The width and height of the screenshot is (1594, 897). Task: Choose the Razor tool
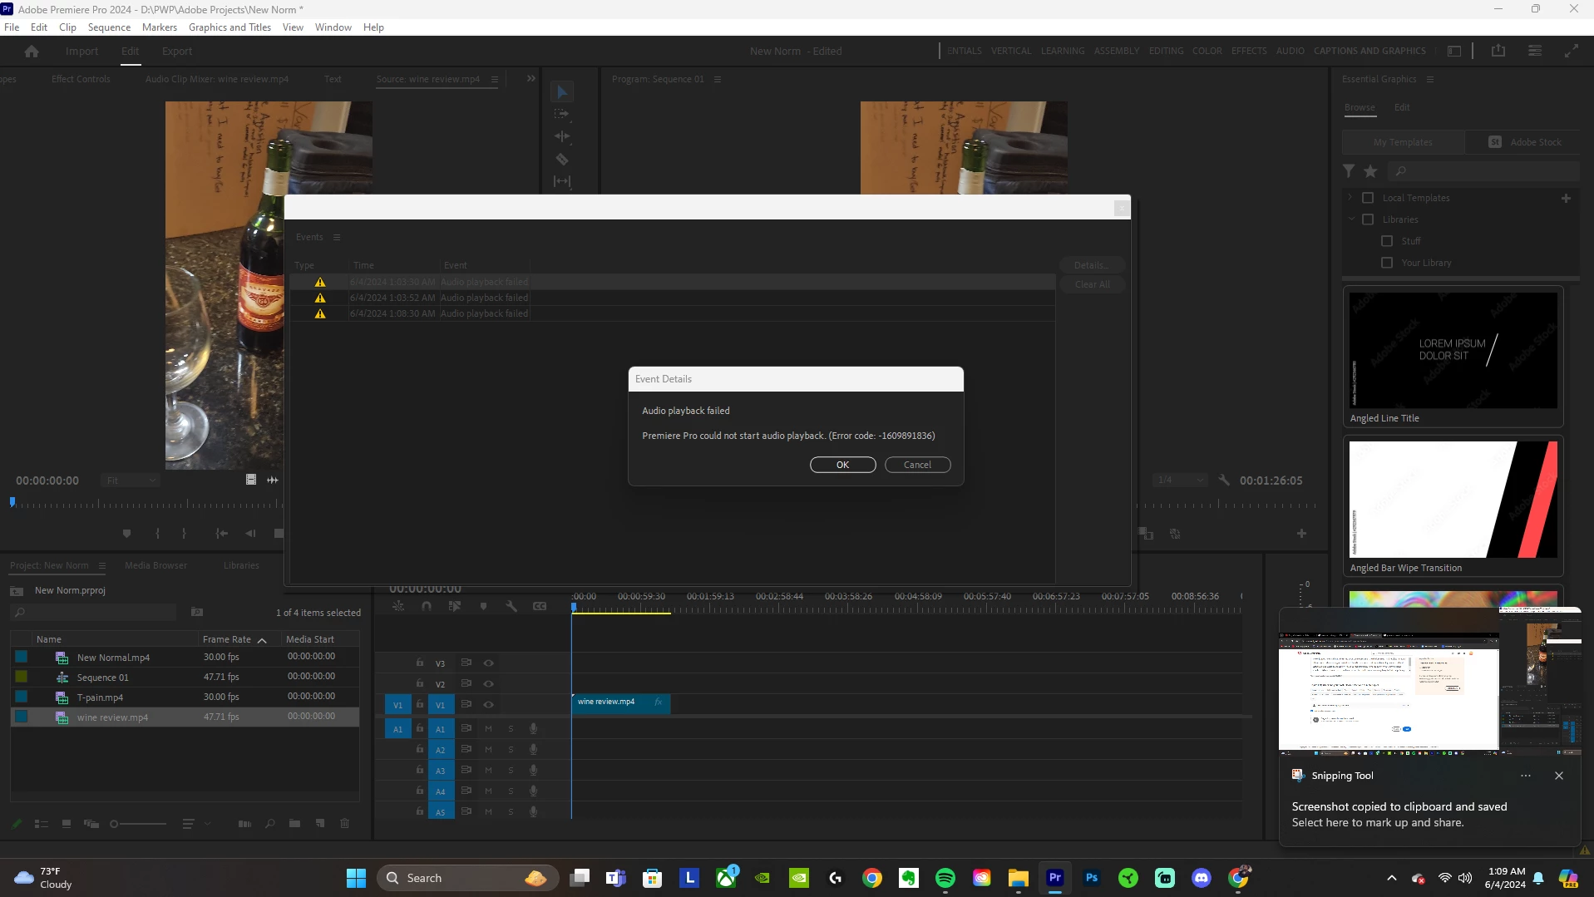tap(562, 159)
